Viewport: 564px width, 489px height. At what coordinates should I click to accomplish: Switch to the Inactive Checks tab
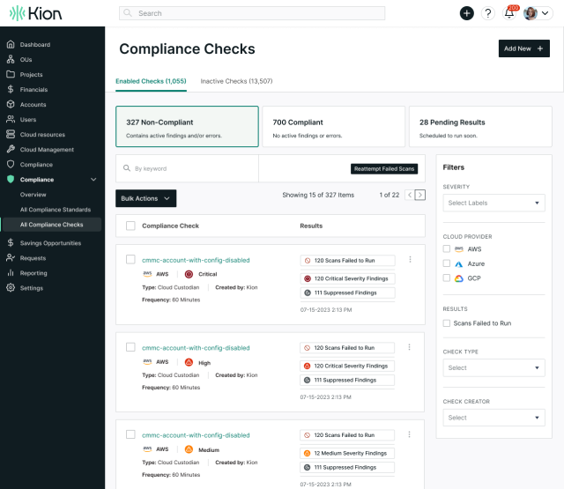tap(236, 81)
